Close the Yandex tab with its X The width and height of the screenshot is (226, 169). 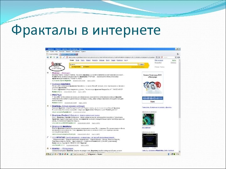77,54
